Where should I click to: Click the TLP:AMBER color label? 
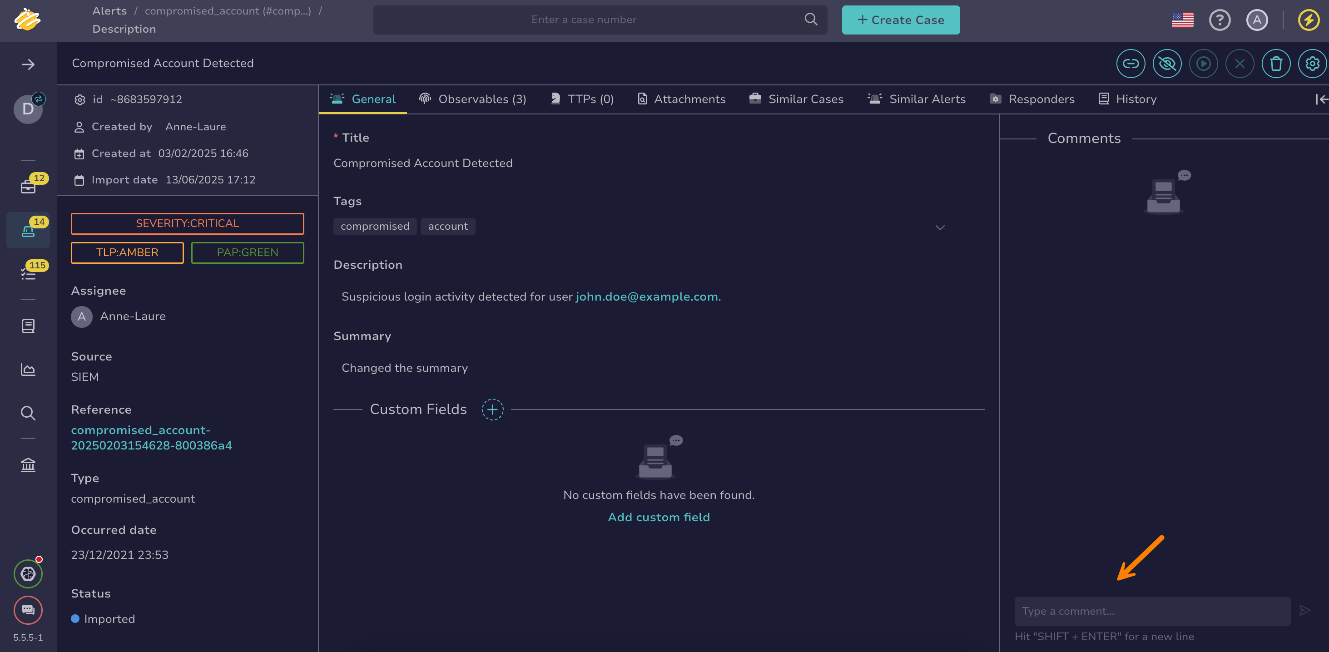point(127,253)
